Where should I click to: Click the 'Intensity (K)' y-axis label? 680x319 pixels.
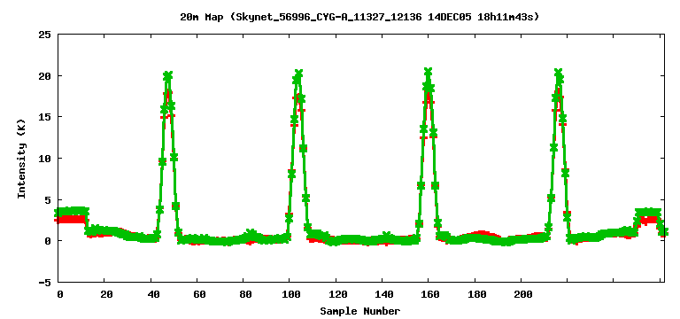[x=21, y=159]
